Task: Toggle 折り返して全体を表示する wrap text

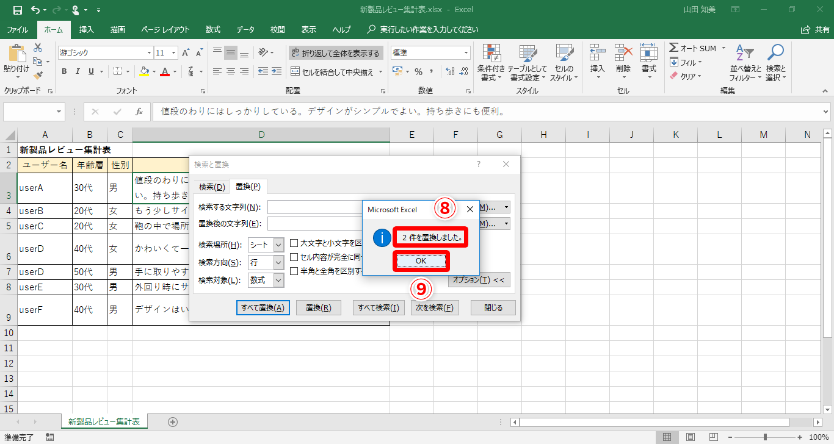Action: (335, 53)
